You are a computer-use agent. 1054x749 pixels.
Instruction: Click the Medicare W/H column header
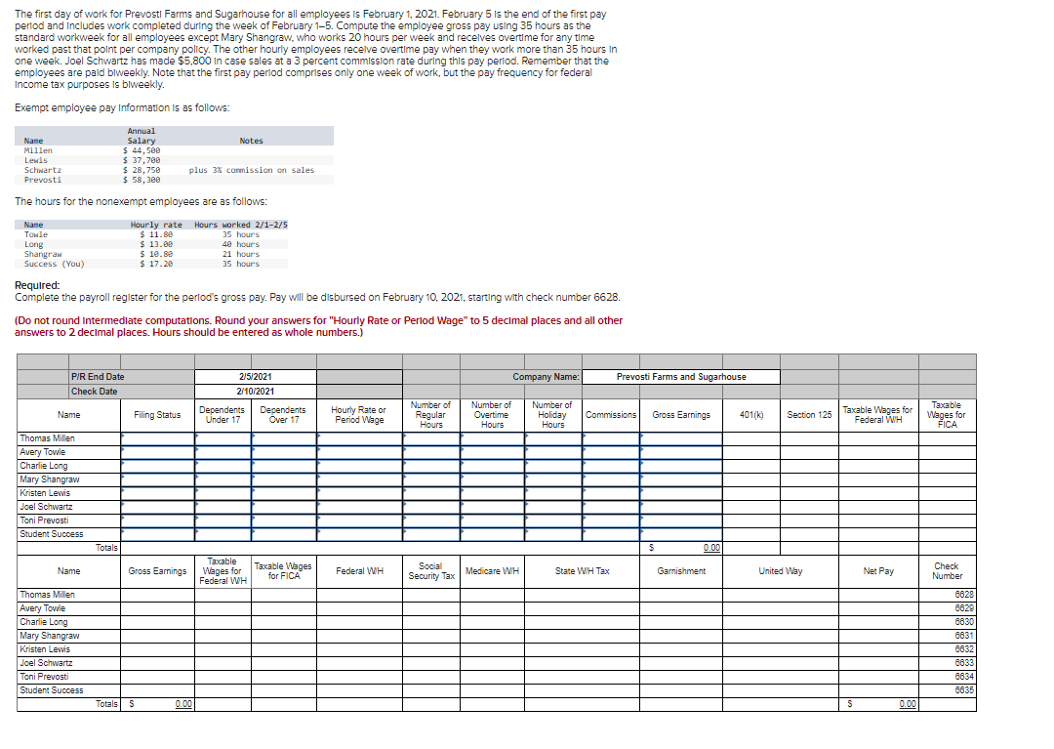pos(492,571)
